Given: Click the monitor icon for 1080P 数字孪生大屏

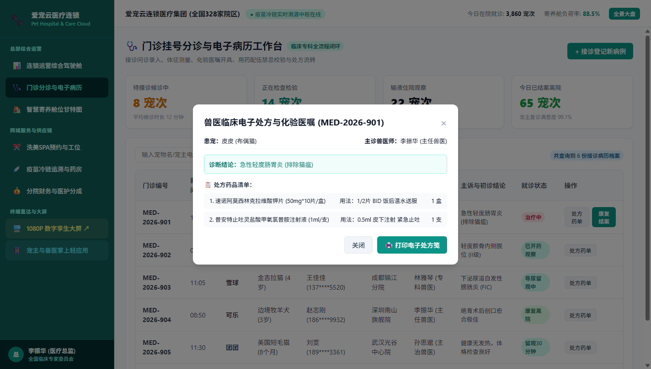Looking at the screenshot, I should click(x=17, y=229).
